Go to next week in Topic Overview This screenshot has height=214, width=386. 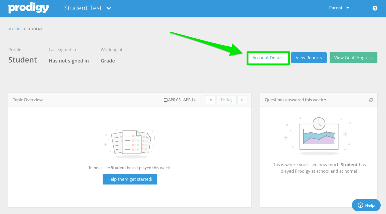242,100
